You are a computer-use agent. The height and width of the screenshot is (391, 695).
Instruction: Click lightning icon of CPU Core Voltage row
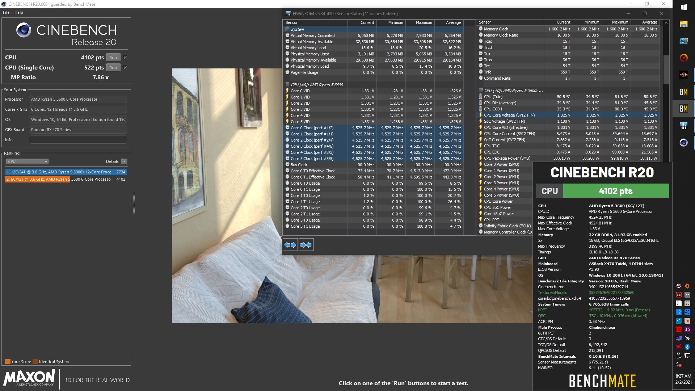tap(480, 115)
